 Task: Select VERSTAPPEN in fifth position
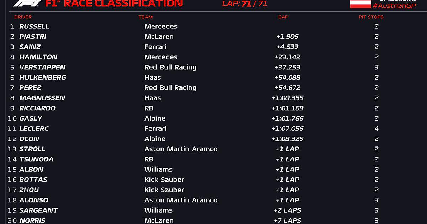(43, 67)
